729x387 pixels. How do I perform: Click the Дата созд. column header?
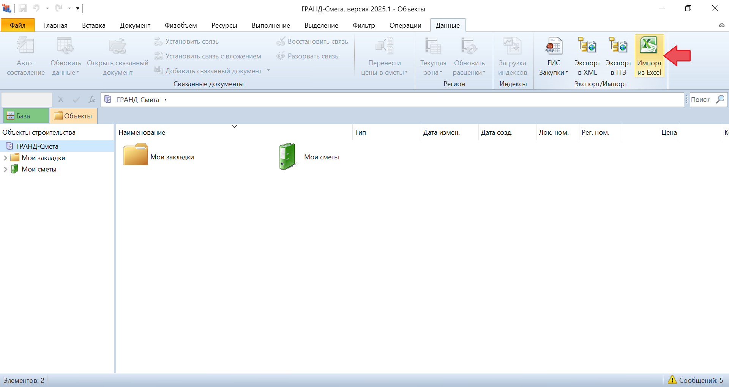tap(507, 132)
